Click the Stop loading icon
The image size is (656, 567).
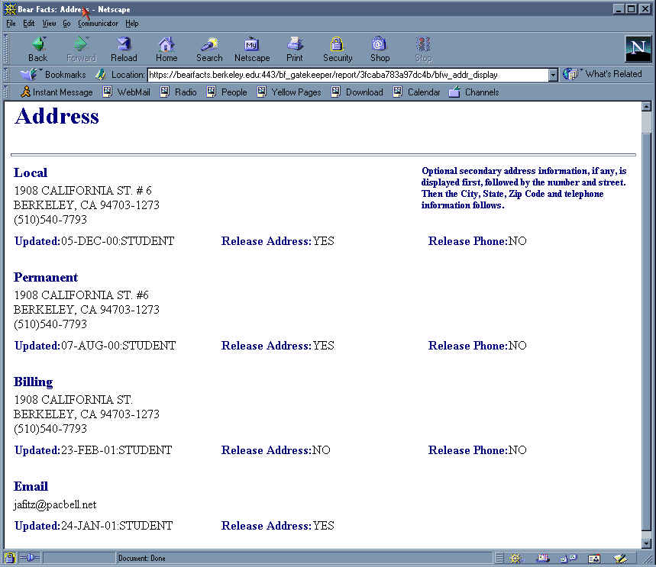[x=423, y=50]
